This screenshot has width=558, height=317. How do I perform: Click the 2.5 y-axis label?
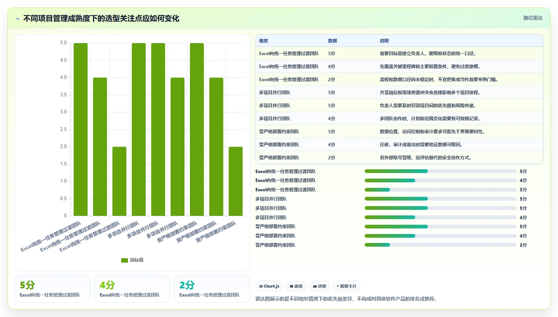tap(63, 129)
